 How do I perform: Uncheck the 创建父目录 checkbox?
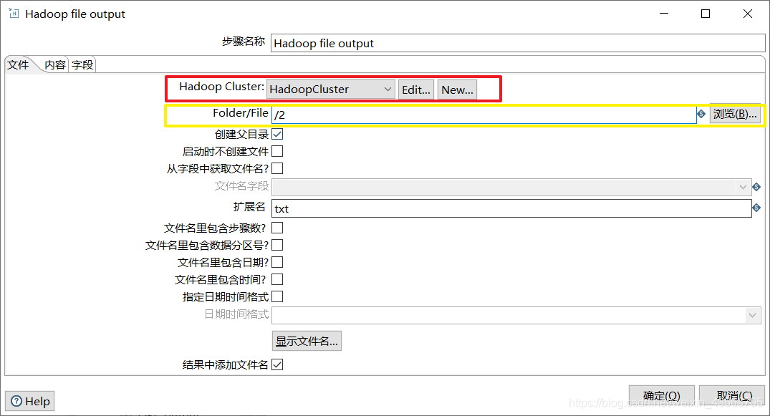277,134
